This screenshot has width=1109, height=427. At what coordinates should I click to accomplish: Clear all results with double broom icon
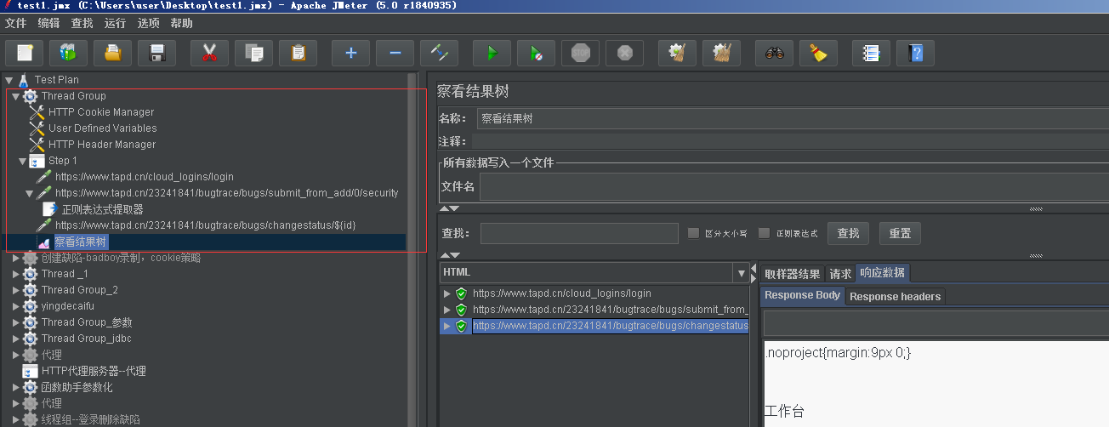[721, 53]
